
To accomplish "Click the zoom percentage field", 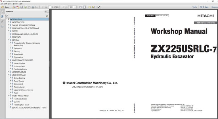I will [71, 7].
